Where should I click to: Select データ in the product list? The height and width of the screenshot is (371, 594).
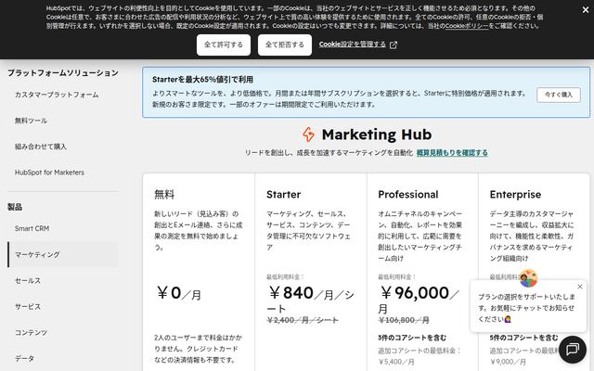25,358
